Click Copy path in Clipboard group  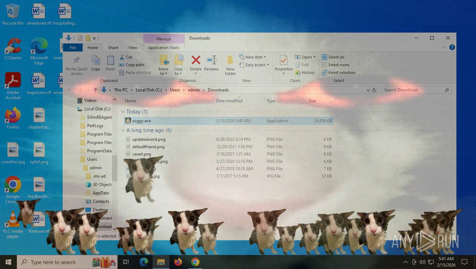coord(132,65)
